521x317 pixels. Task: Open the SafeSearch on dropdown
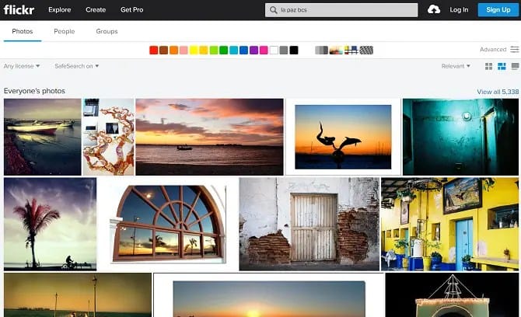pos(77,66)
